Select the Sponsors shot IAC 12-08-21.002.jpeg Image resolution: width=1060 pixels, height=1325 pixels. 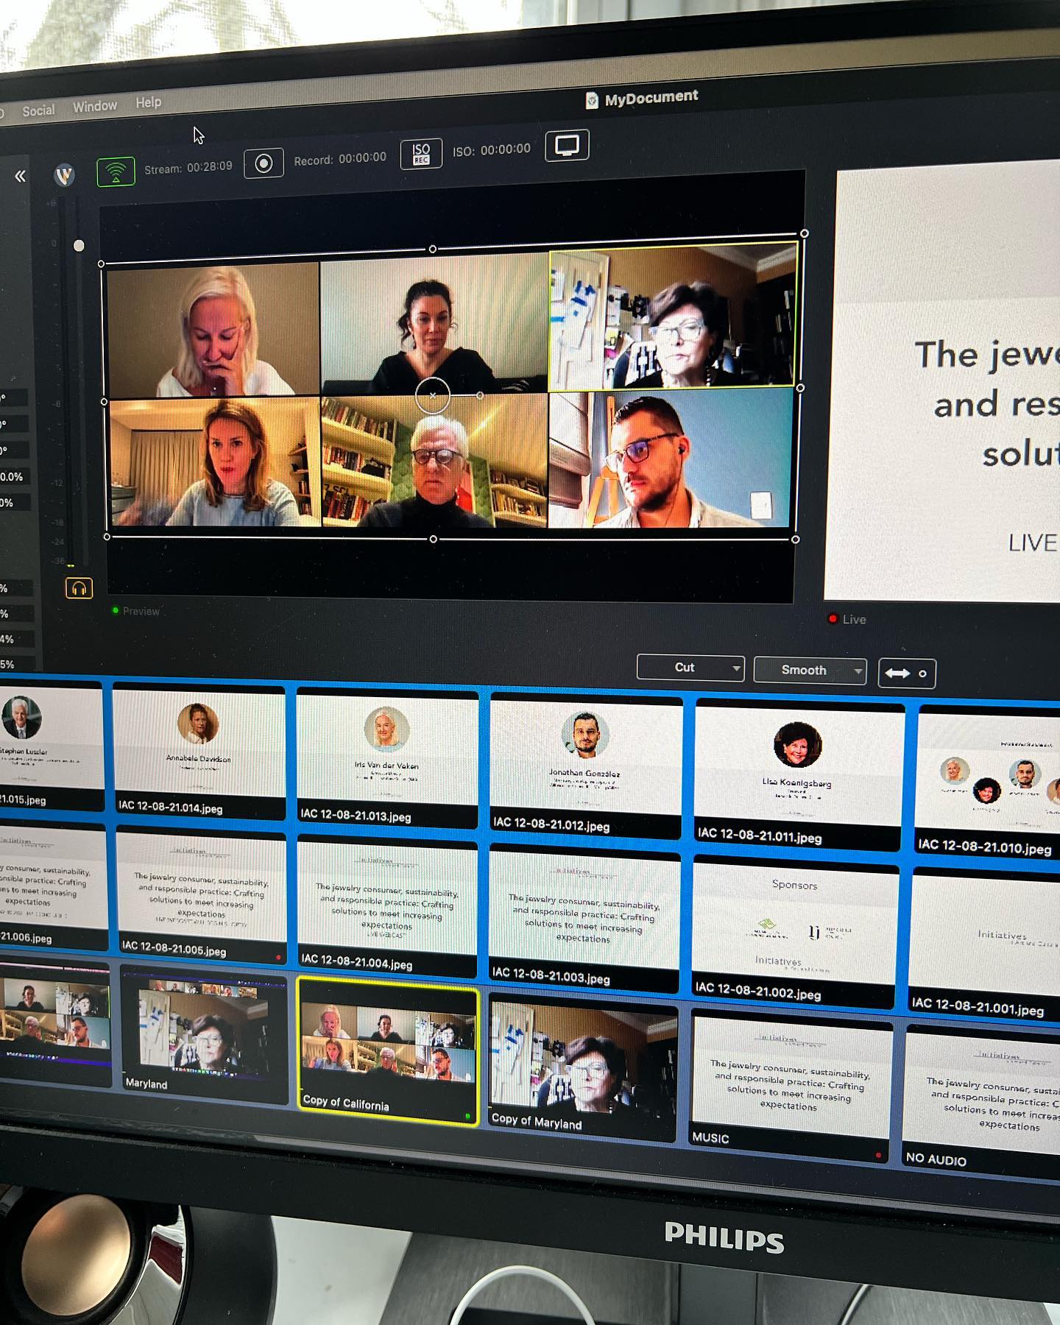click(795, 930)
